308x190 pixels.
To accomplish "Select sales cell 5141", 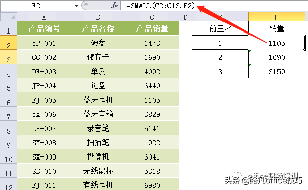I will [x=152, y=128].
